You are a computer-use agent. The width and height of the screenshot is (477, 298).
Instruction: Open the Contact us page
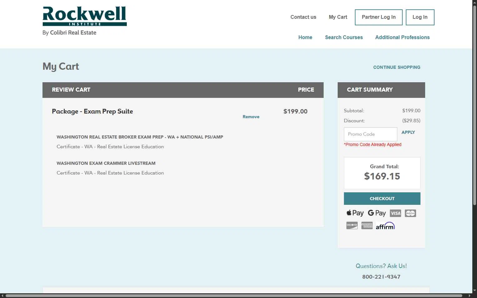303,17
